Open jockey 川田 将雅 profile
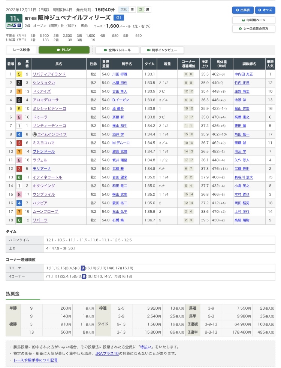Image resolution: width=281 pixels, height=368 pixels. (120, 74)
